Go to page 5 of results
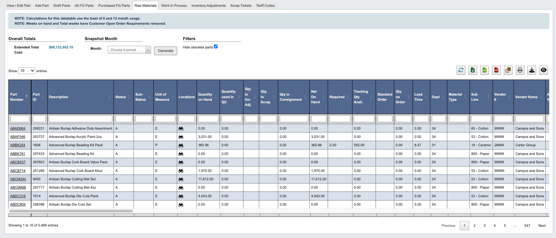556x238 pixels. (x=505, y=225)
